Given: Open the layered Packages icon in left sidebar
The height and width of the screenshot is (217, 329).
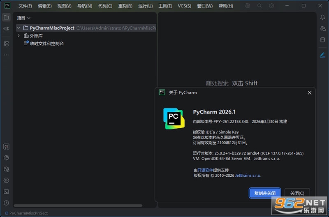Looking at the screenshot, I should (6, 169).
